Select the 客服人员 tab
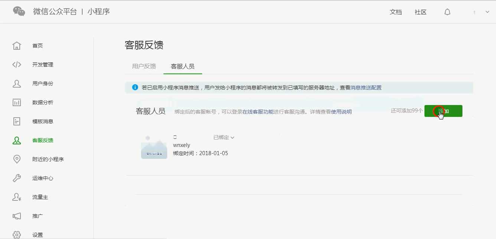The image size is (496, 239). 182,66
